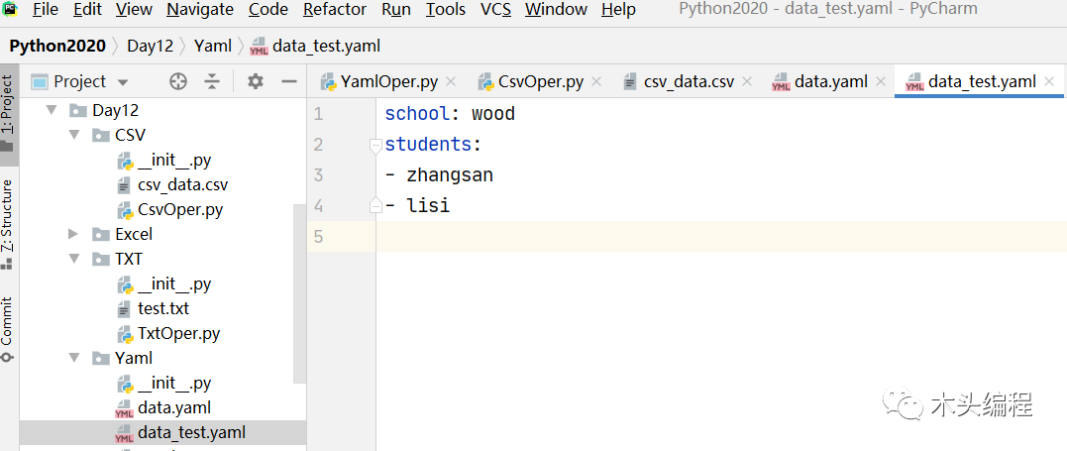Screen dimensions: 1067x451
Task: Open Project panel settings gear
Action: 256,81
